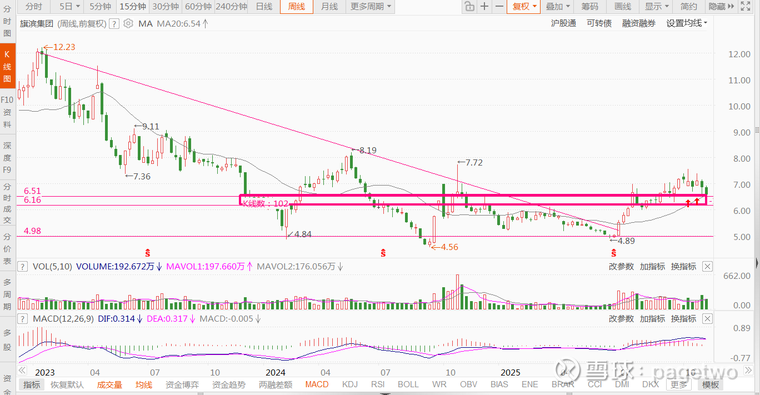The image size is (760, 395).
Task: Open 设置均线 dropdown
Action: 687,23
